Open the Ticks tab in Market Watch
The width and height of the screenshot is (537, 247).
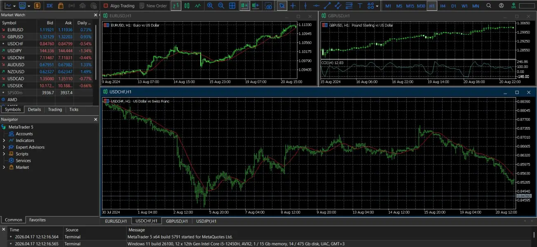(74, 110)
